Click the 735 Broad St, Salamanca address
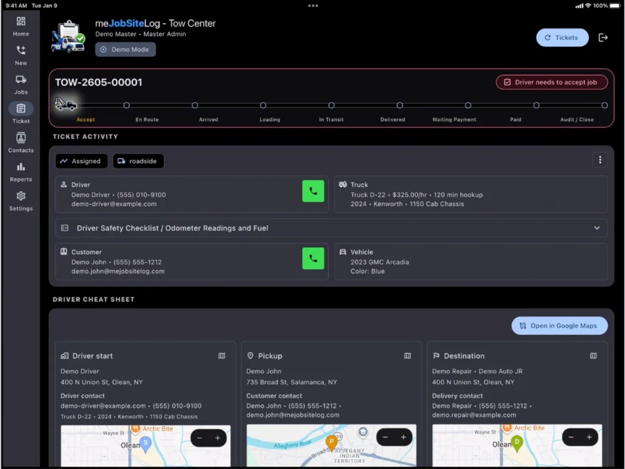Image resolution: width=625 pixels, height=469 pixels. click(292, 382)
